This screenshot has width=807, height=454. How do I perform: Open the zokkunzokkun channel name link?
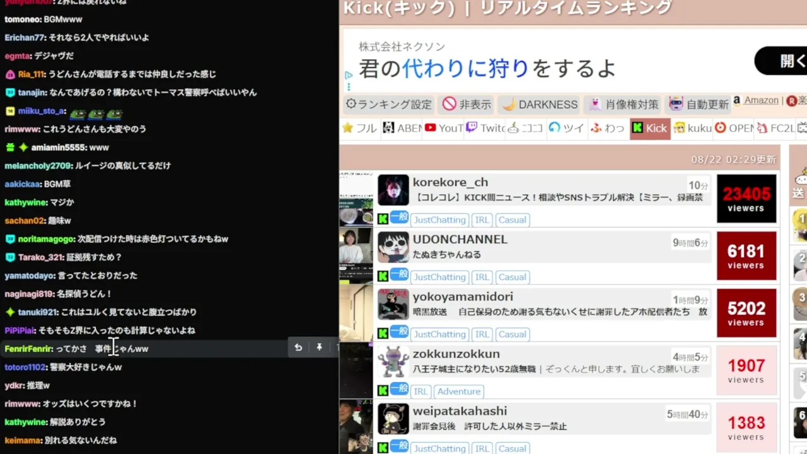456,354
